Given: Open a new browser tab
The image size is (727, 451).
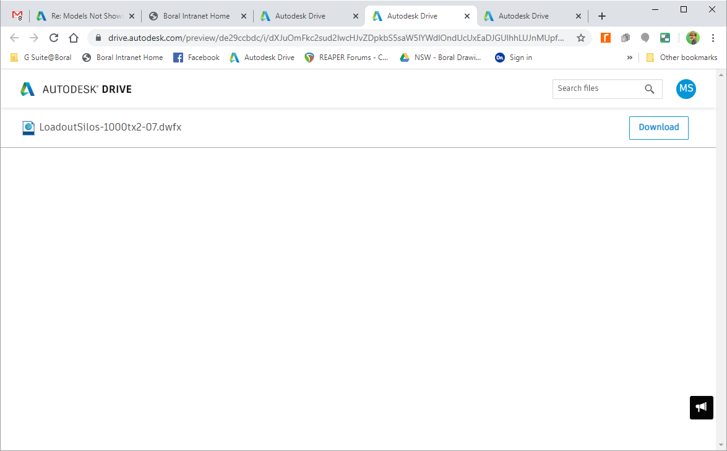Looking at the screenshot, I should coord(602,16).
